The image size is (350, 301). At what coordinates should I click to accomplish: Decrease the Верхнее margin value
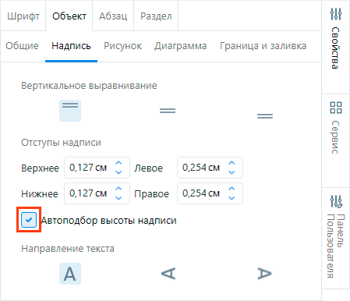pos(118,172)
